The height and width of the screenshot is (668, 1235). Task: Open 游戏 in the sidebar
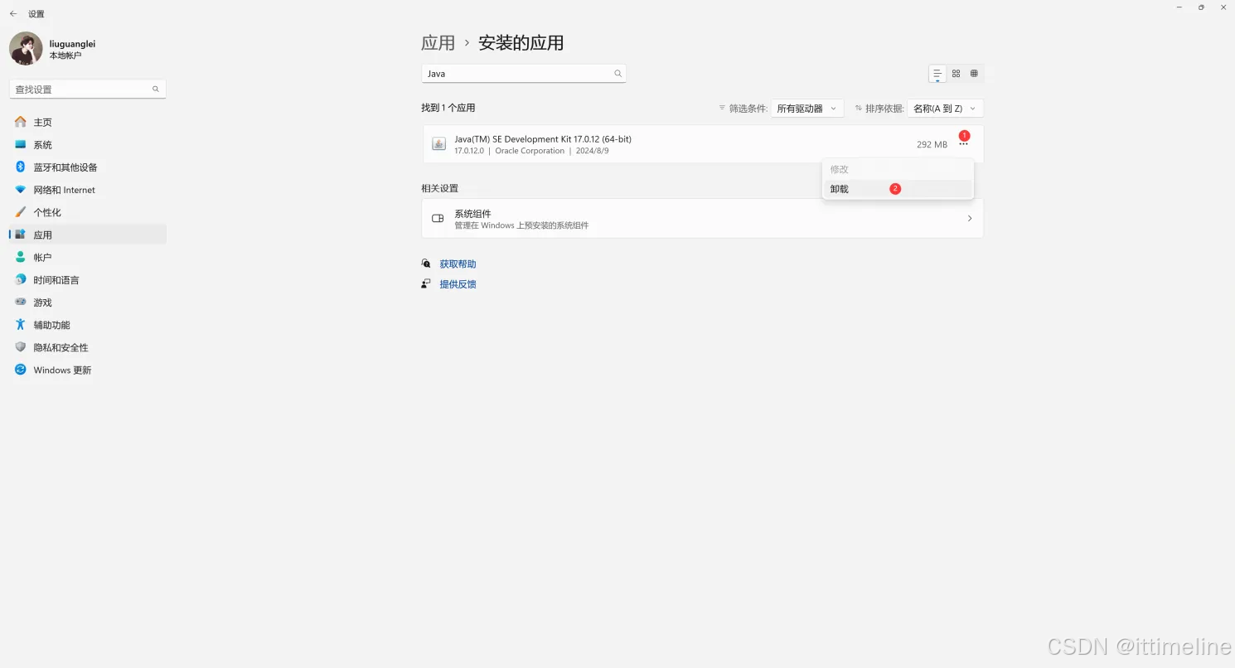[x=88, y=303]
